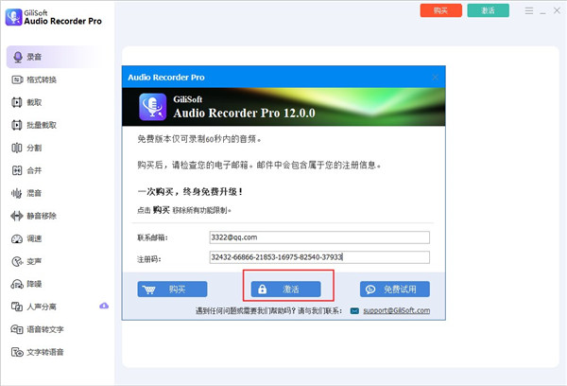567x386 pixels.
Task: Click the 调速 speed adjustment icon
Action: [17, 238]
